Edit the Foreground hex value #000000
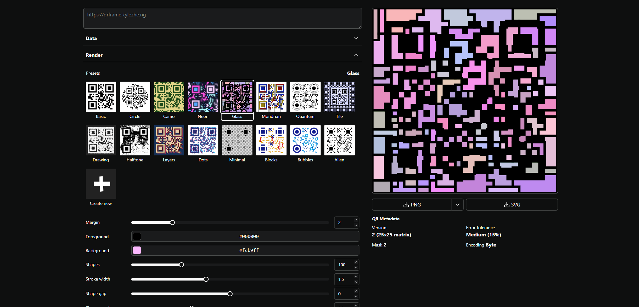This screenshot has width=639, height=307. point(249,236)
